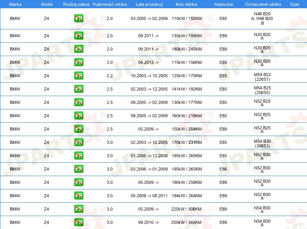This screenshot has height=229, width=307.
Task: Select the E86 body type cell
Action: pyautogui.click(x=223, y=169)
